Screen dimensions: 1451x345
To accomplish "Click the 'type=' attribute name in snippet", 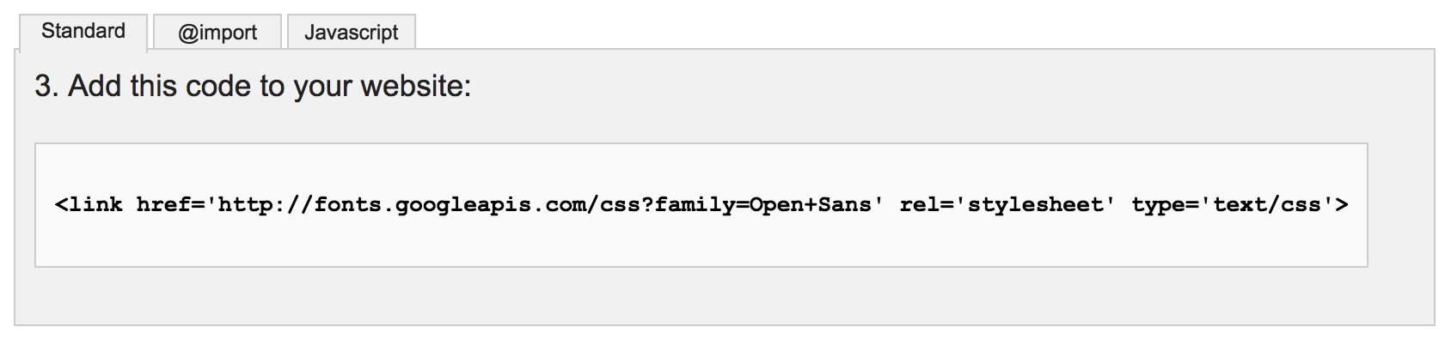I will tap(1165, 205).
